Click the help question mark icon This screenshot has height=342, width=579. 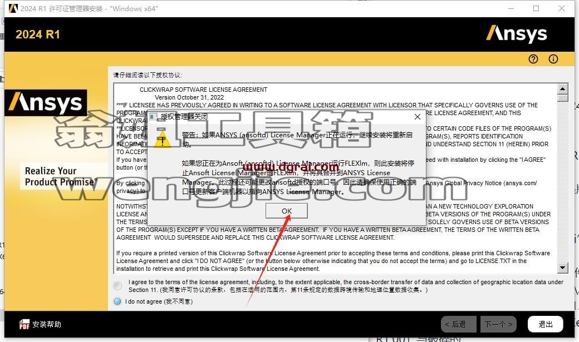pos(533,59)
